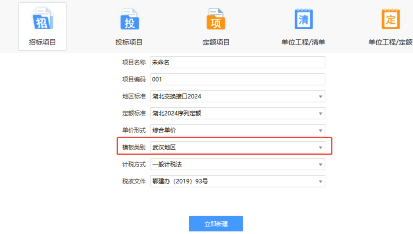
Task: Open the 单价形式 dropdown
Action: pyautogui.click(x=320, y=130)
